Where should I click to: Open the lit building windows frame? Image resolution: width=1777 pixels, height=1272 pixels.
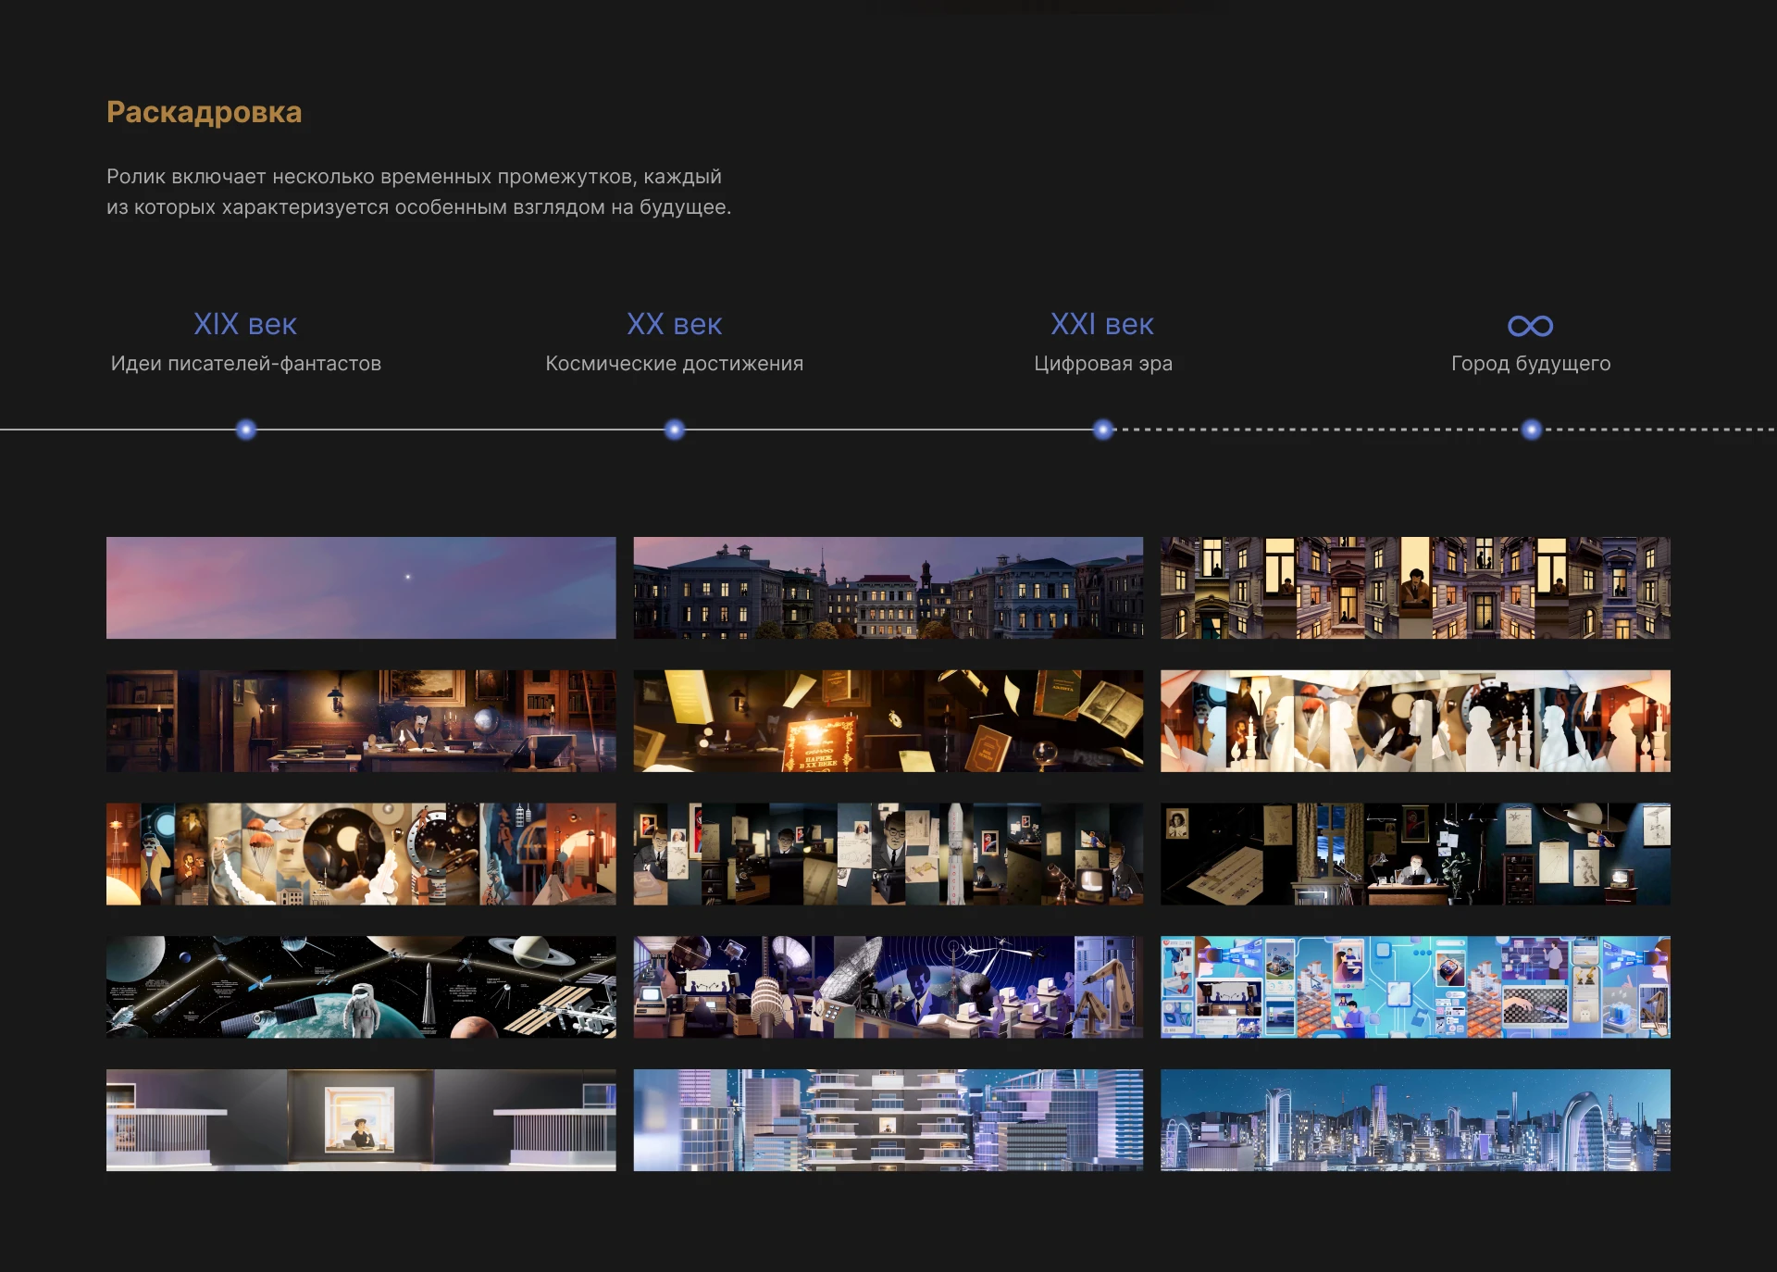point(1415,588)
